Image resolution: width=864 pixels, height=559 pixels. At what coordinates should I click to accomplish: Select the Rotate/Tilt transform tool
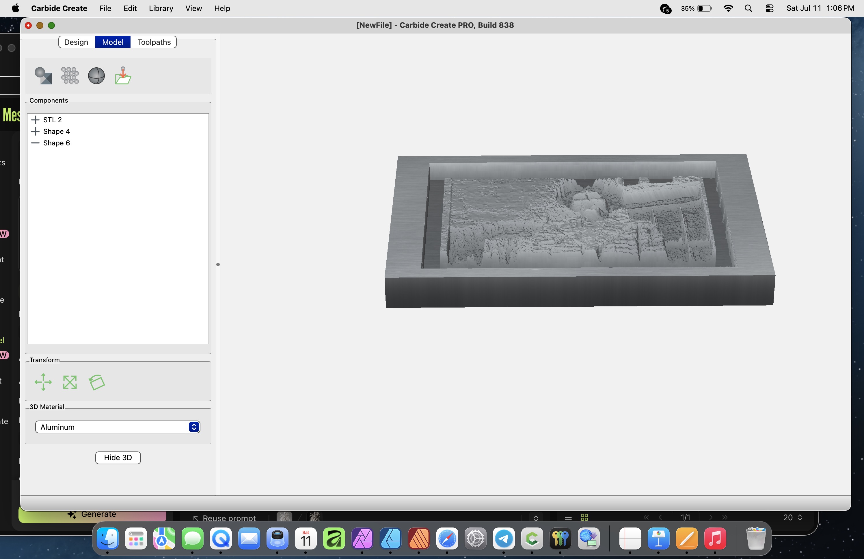(x=97, y=382)
